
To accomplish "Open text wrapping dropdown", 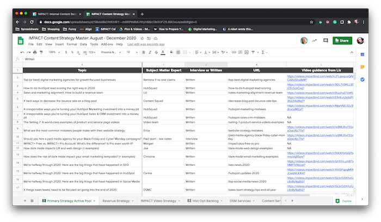I will (x=216, y=52).
